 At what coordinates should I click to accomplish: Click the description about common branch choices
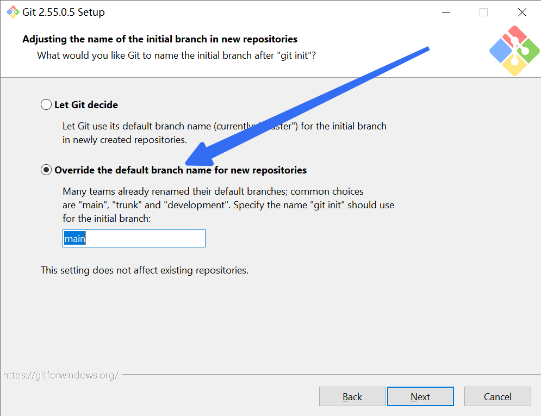click(228, 205)
